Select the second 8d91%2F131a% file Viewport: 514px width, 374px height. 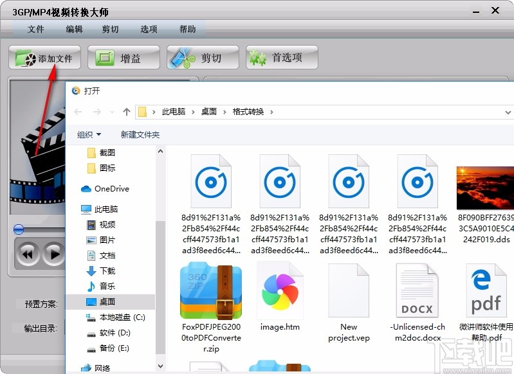[280, 205]
